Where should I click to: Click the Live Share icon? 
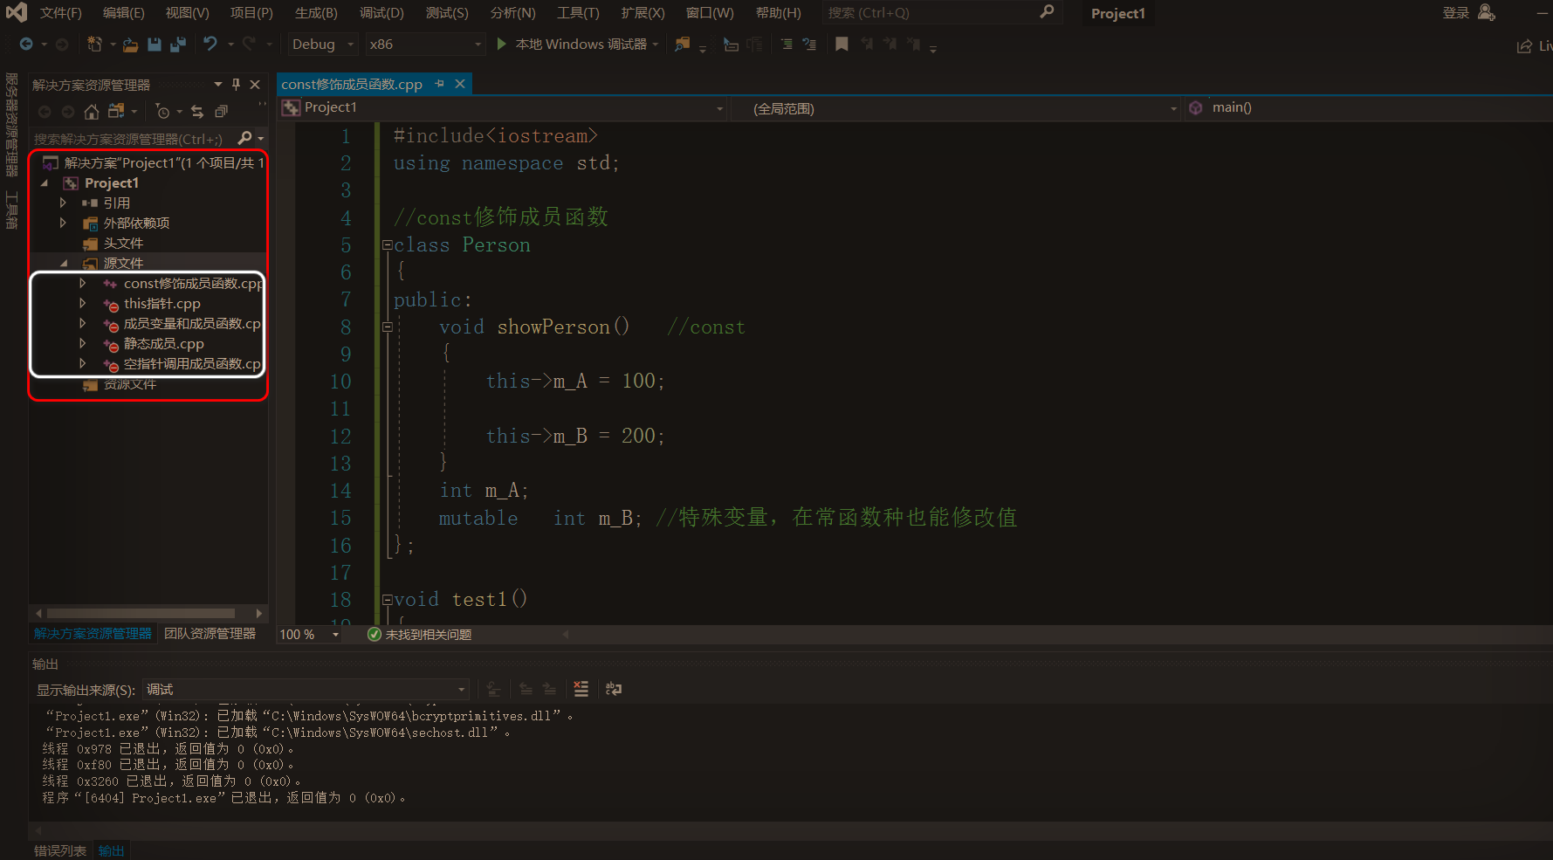tap(1524, 45)
